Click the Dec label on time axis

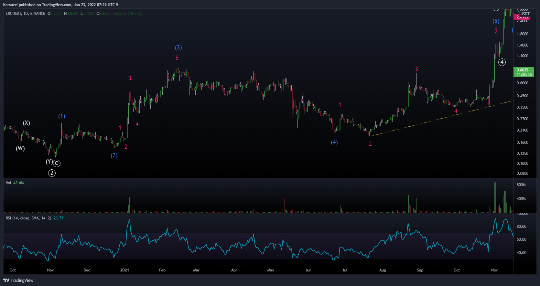coord(87,270)
